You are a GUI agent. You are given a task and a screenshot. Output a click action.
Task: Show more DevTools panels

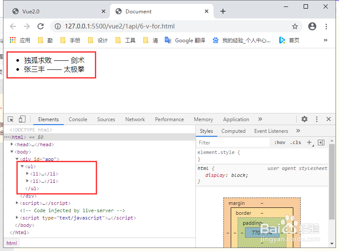(260, 119)
